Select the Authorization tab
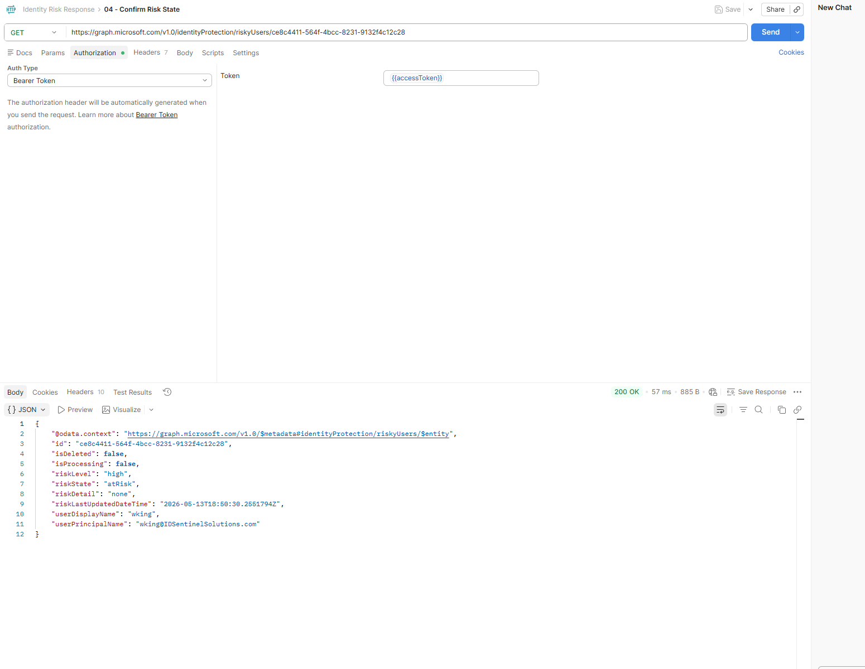The image size is (865, 669). 99,53
